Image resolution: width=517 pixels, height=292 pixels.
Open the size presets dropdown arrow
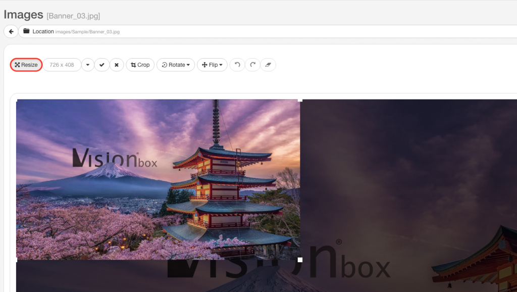click(x=88, y=65)
